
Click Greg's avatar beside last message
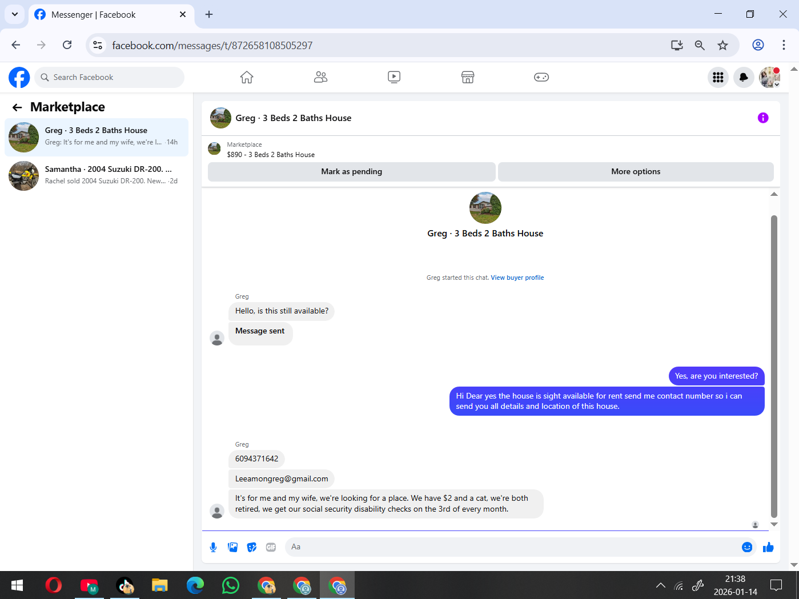point(217,511)
